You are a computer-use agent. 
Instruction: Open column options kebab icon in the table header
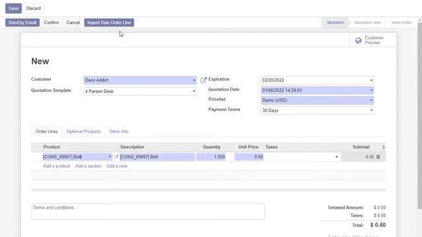tap(384, 147)
